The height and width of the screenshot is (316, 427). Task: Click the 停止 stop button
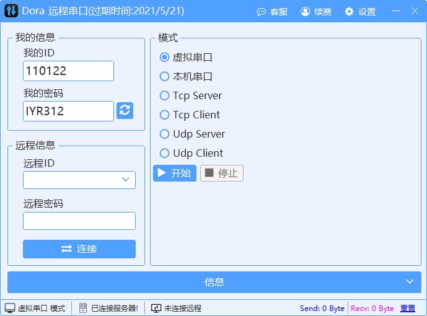pos(222,173)
